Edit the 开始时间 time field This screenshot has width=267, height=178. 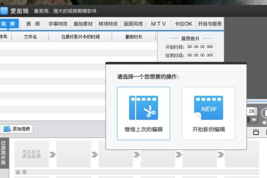pyautogui.click(x=200, y=47)
